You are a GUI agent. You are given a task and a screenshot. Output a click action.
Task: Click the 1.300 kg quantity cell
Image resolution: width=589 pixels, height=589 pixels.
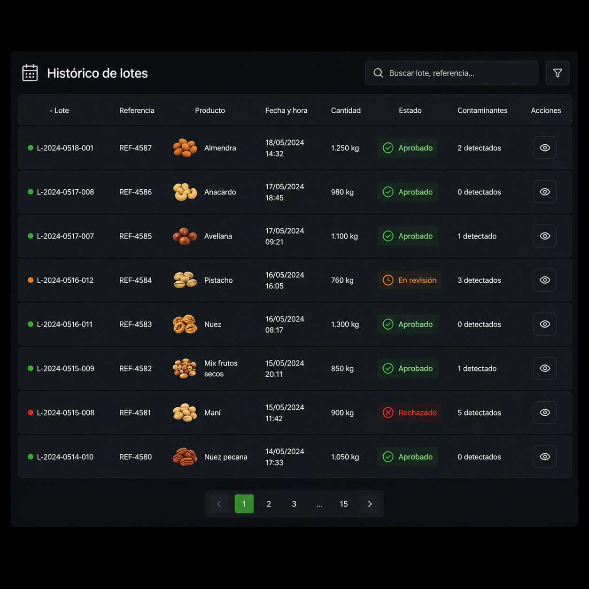(345, 325)
